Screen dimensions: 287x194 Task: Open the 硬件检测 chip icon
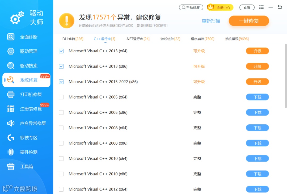tap(11, 152)
